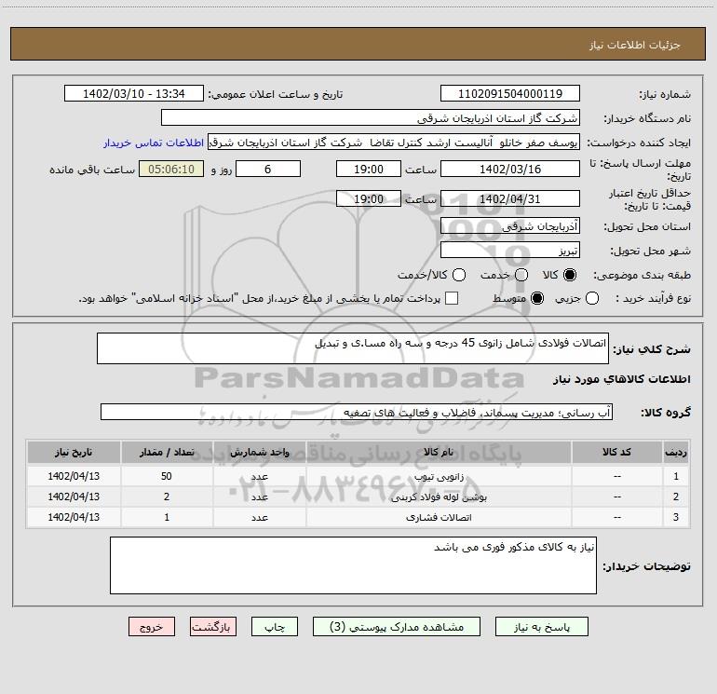717x694 pixels.
Task: Click the چاپ print button
Action: tap(275, 626)
